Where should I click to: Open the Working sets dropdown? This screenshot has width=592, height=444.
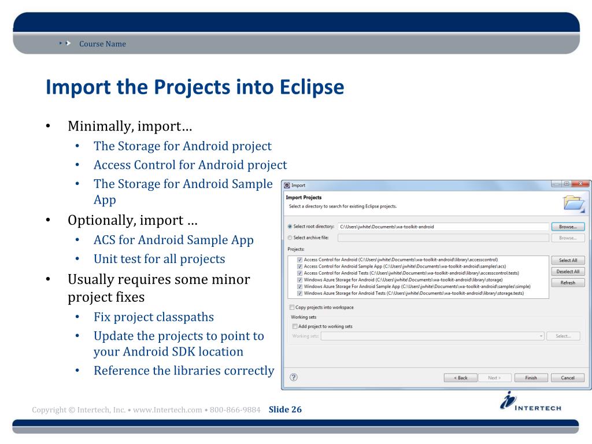[432, 336]
